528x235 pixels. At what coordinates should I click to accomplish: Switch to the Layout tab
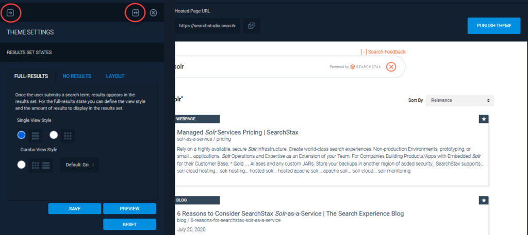pos(115,76)
